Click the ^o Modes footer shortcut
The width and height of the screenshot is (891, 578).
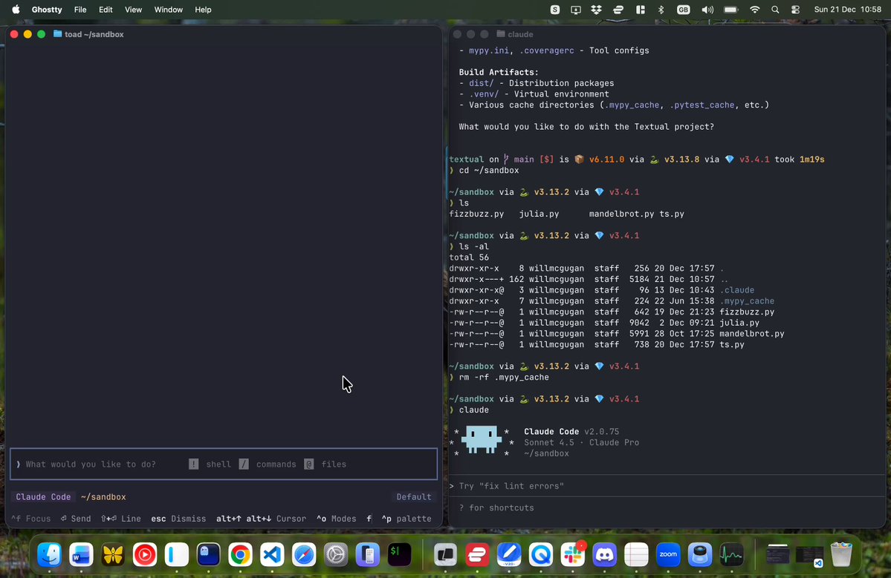tap(337, 519)
